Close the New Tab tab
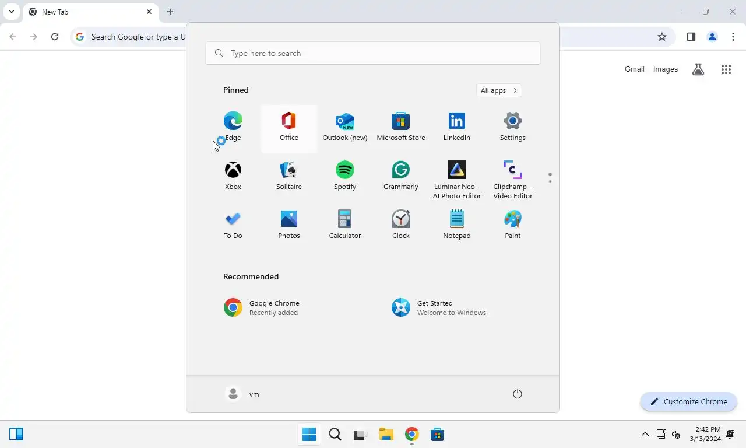This screenshot has height=448, width=746. (149, 12)
